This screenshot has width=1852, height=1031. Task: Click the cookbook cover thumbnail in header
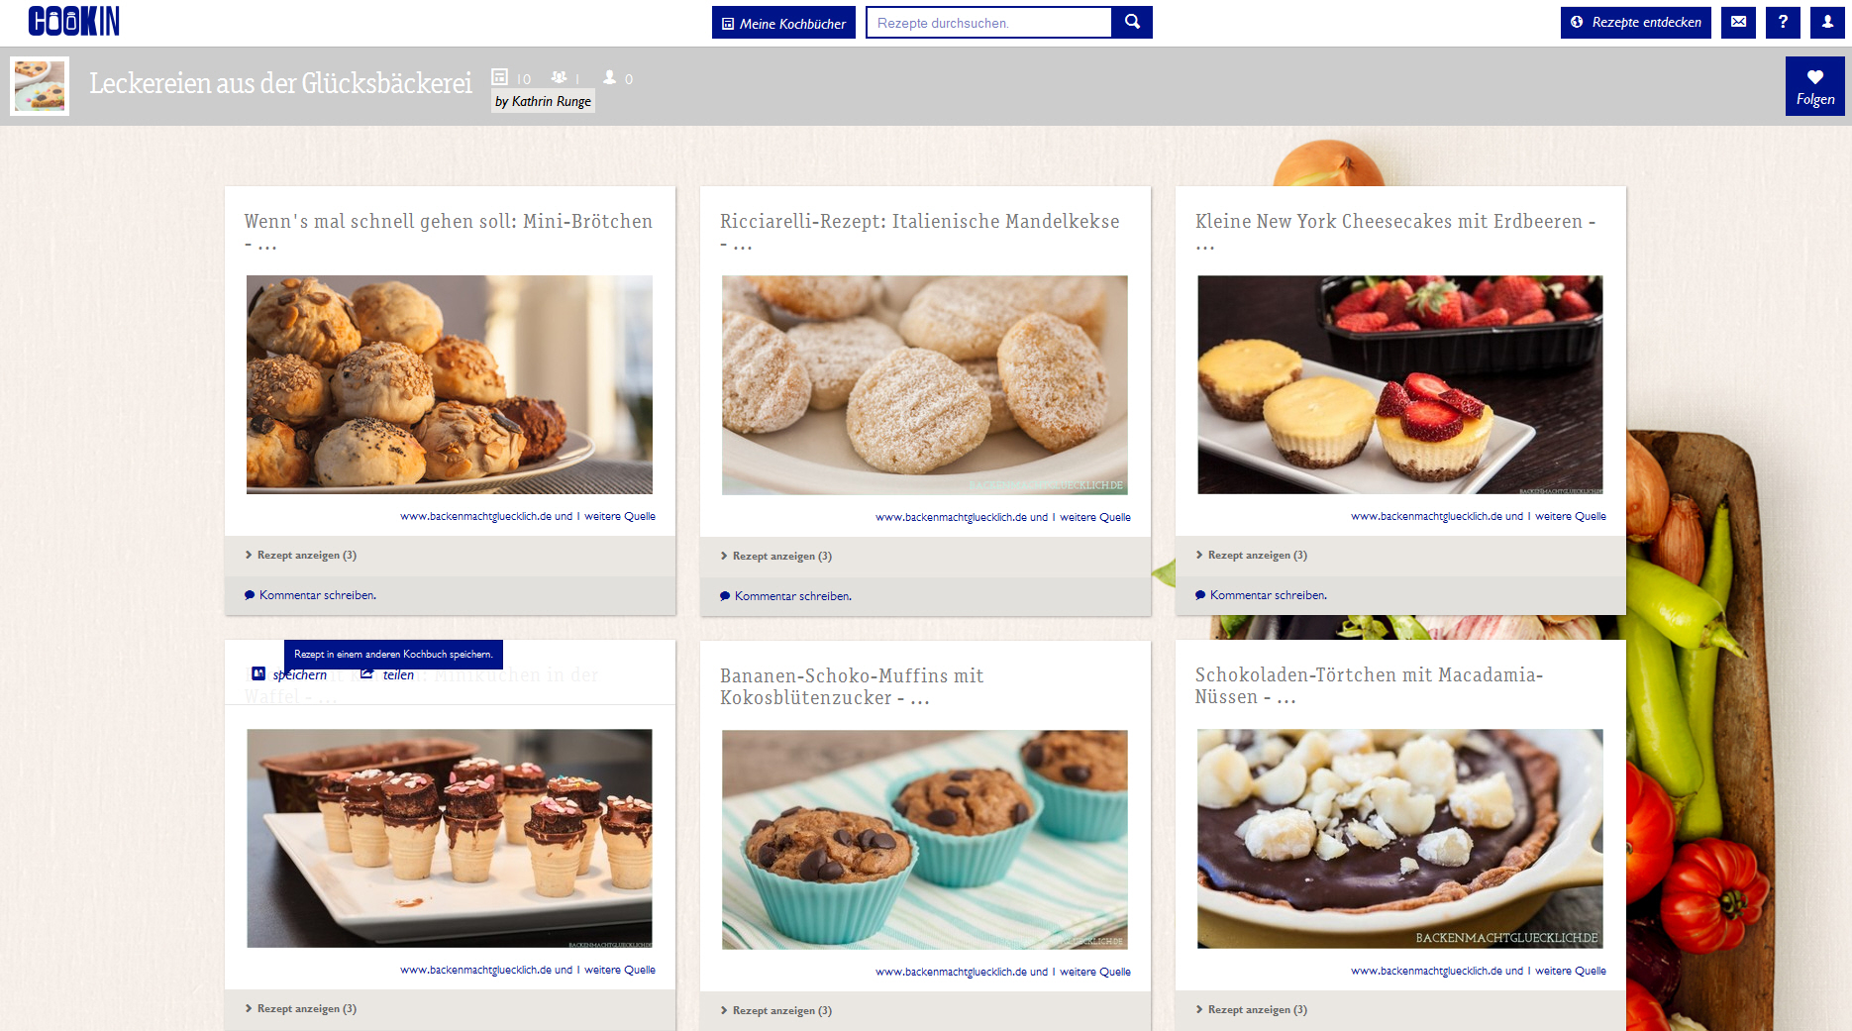coord(40,86)
